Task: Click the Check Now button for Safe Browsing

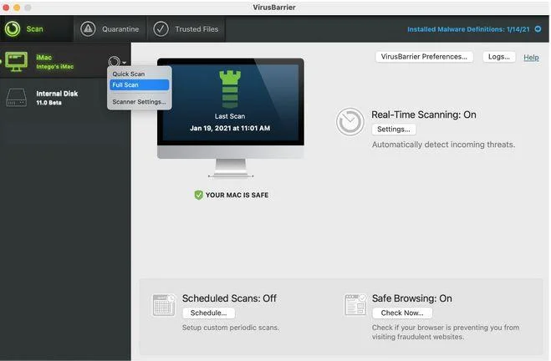Action: click(x=401, y=313)
